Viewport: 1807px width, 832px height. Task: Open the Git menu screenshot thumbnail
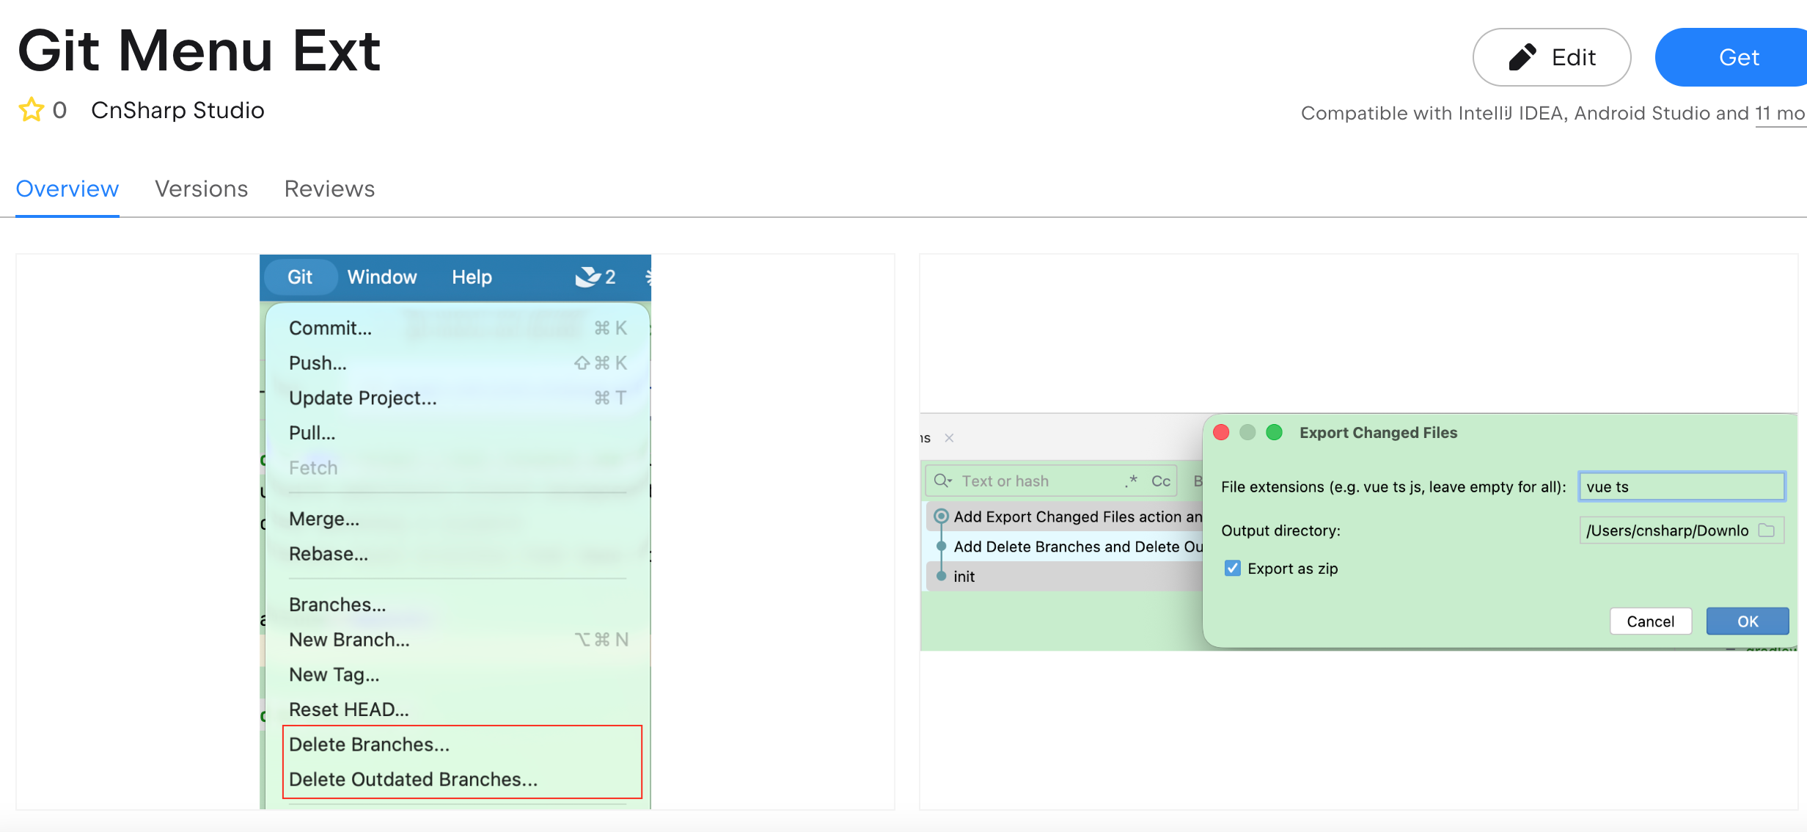(x=455, y=532)
